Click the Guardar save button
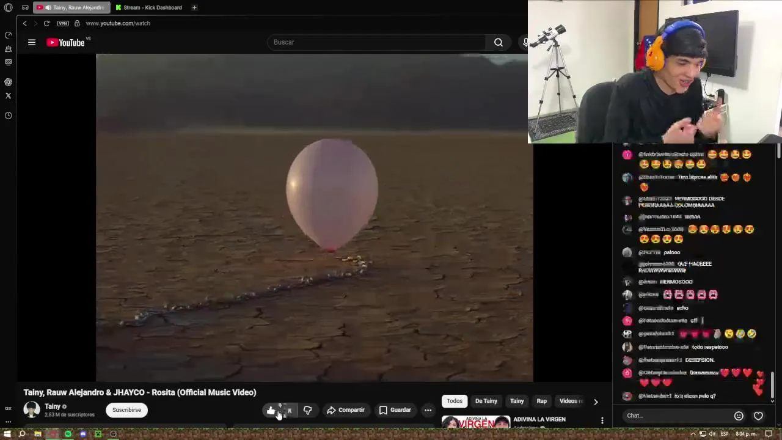The image size is (782, 440). click(x=395, y=410)
